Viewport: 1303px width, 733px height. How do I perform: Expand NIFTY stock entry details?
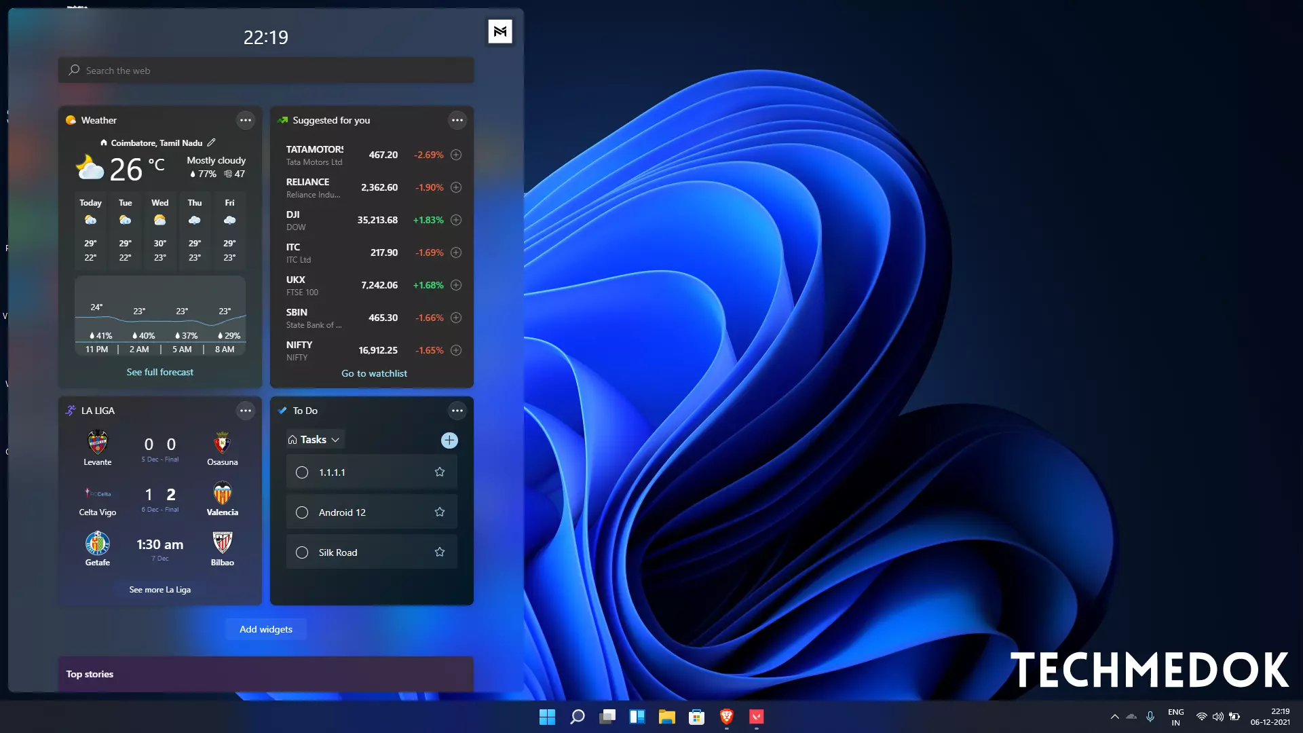457,350
